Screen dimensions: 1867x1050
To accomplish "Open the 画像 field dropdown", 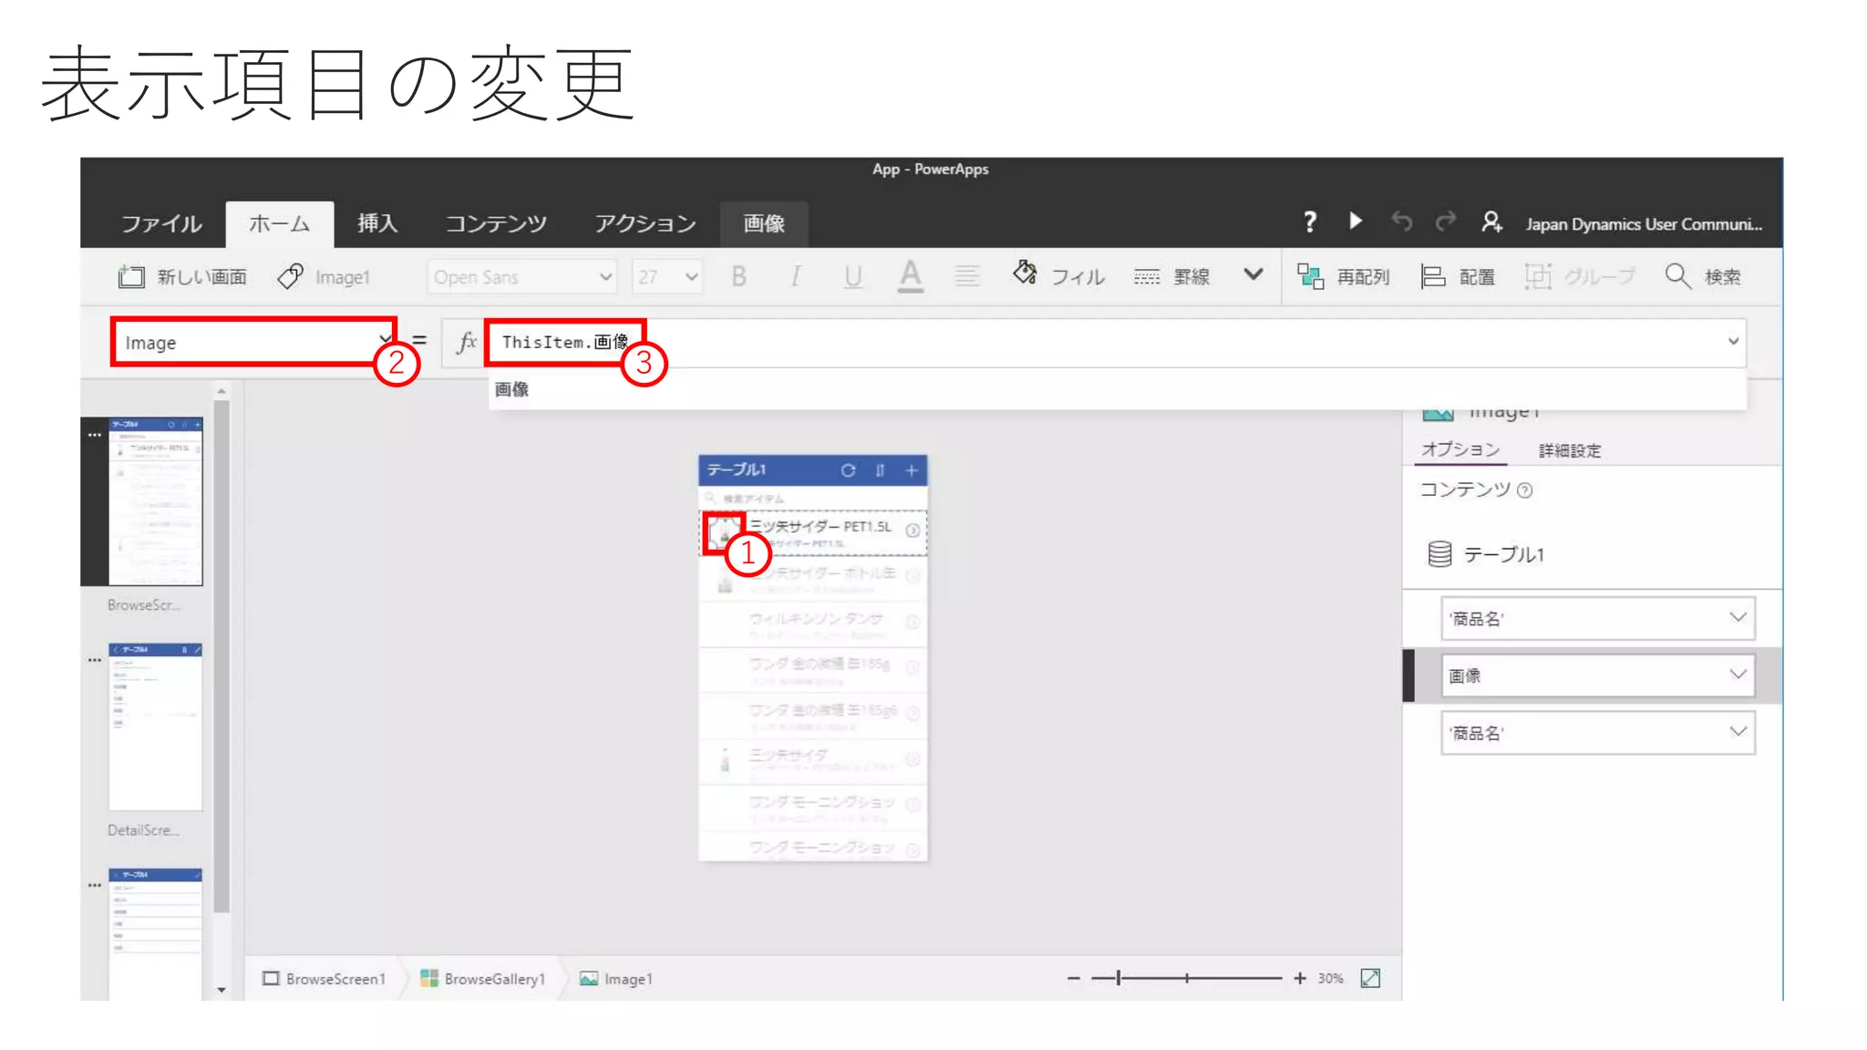I will point(1598,675).
